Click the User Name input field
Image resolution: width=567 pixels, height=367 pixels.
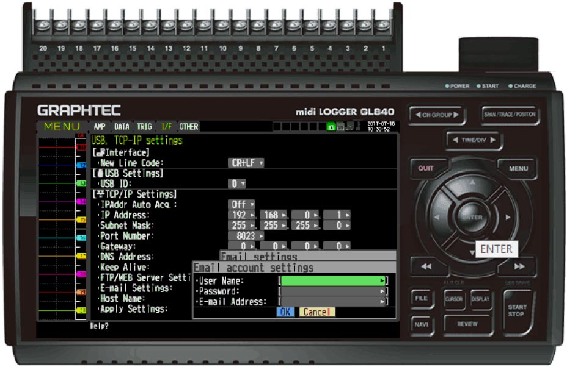pos(333,281)
